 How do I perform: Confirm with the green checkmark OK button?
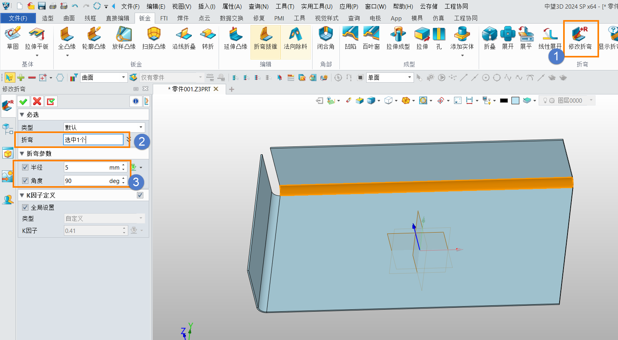point(23,102)
